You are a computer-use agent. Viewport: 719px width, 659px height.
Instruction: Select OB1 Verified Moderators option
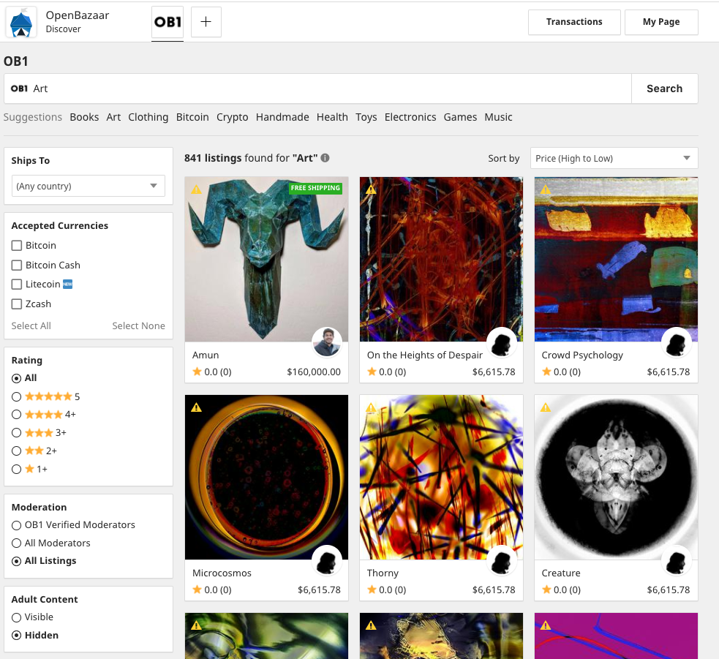tap(17, 525)
